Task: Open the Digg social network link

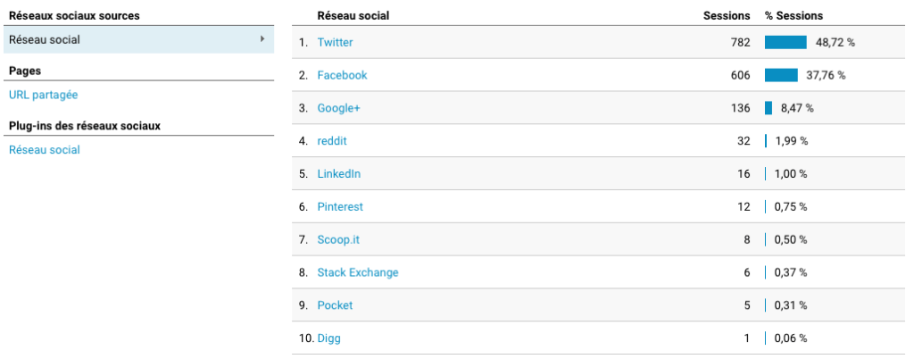Action: (328, 338)
